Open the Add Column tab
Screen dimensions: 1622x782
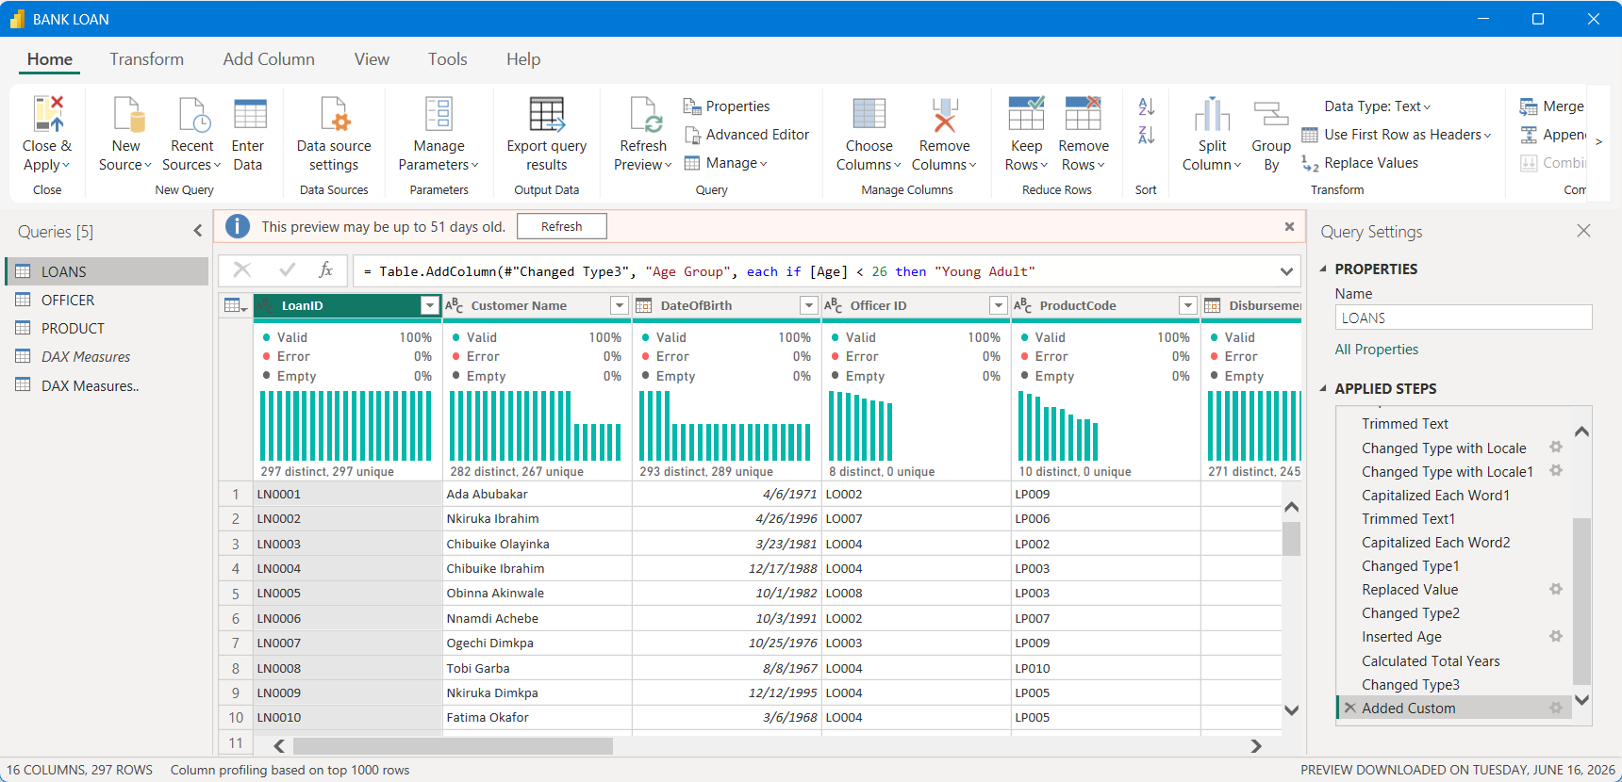[x=269, y=59]
